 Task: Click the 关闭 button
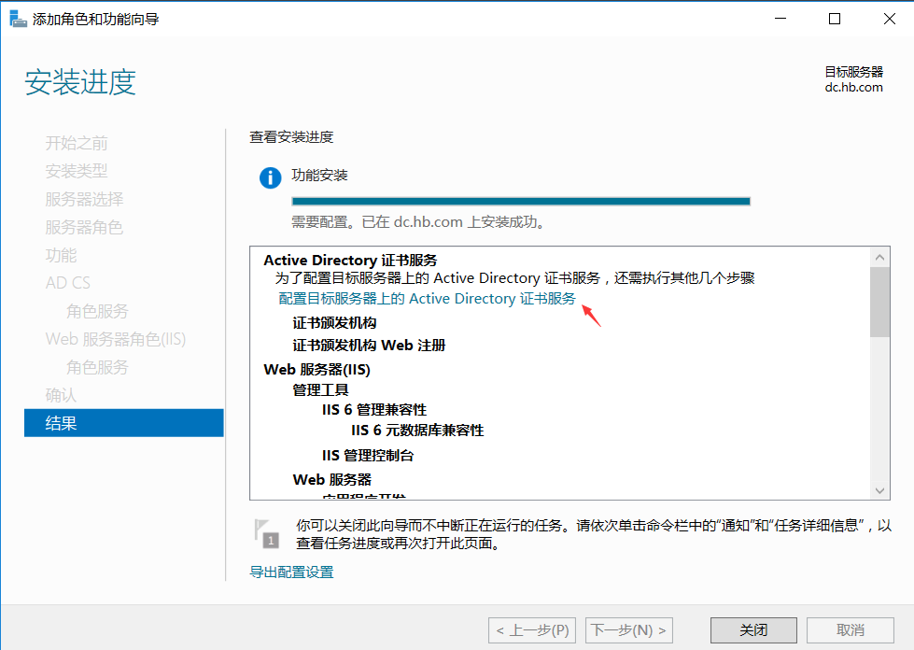753,630
